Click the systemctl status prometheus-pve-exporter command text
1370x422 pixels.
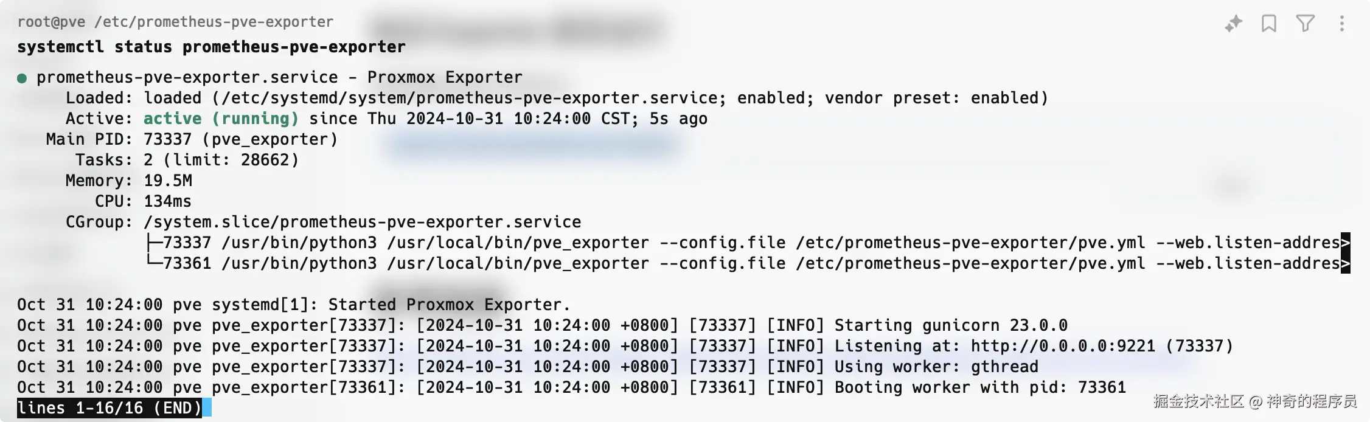pos(211,47)
